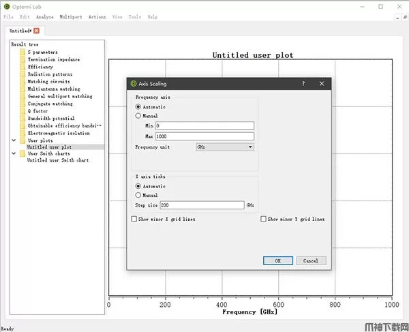The width and height of the screenshot is (409, 332).
Task: Click the Matching circuits folder icon
Action: [22, 82]
